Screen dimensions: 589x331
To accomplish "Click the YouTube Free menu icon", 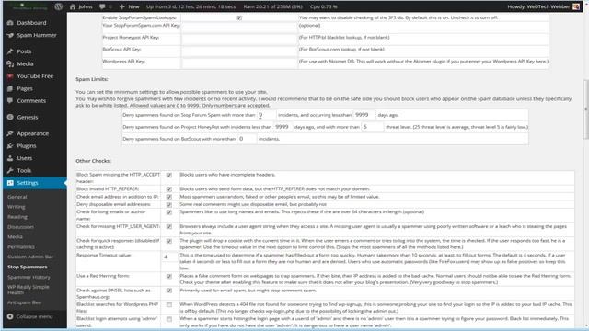I will (x=10, y=75).
